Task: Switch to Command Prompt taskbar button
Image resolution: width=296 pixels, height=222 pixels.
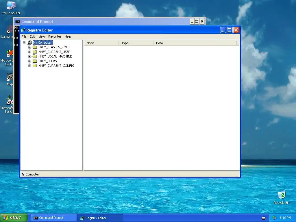Action: click(x=53, y=218)
